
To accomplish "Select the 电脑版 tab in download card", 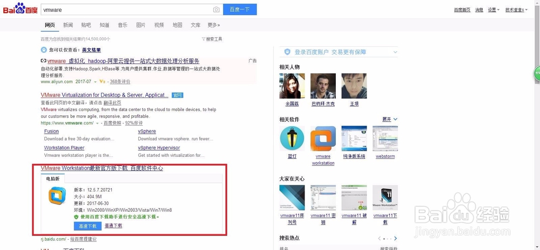I will click(x=53, y=178).
